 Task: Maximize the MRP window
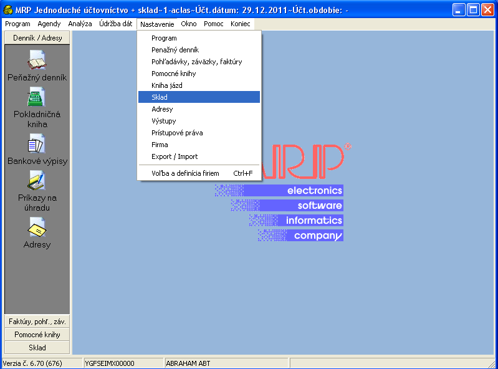coord(473,10)
